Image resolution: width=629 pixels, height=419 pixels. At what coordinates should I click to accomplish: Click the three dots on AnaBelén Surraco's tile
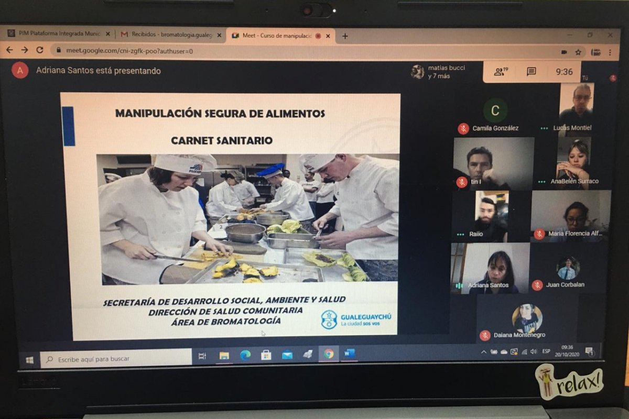[x=542, y=182]
